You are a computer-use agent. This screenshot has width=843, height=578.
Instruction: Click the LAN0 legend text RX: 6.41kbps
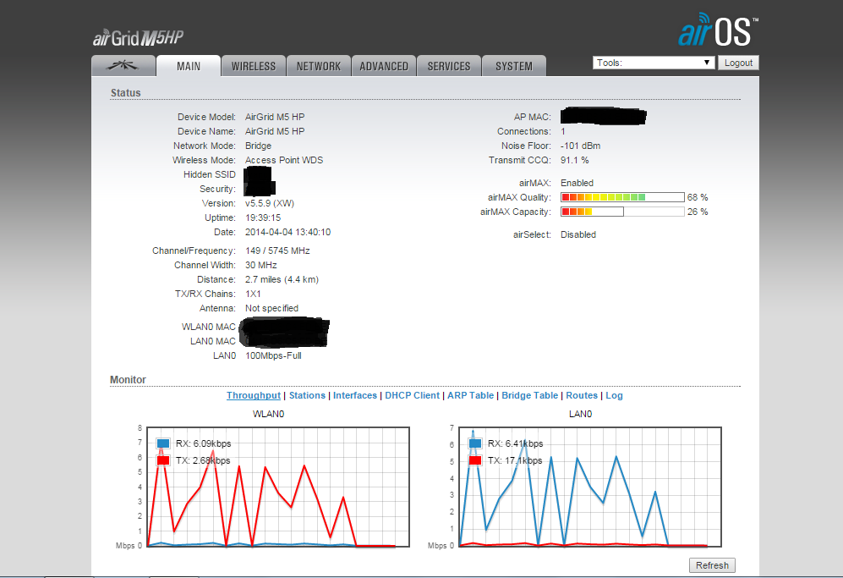click(515, 443)
